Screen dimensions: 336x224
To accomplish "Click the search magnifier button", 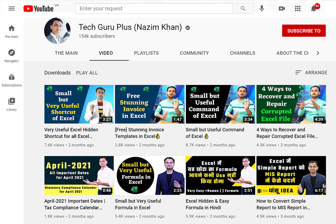I will point(243,8).
